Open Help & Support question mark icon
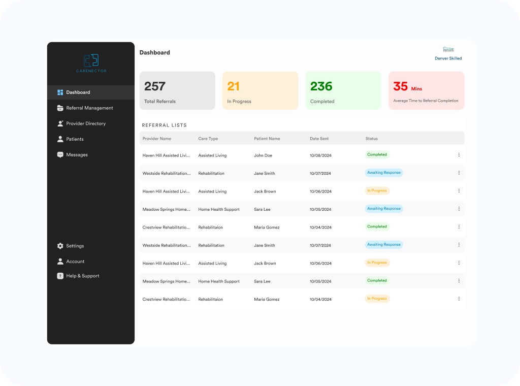 [60, 276]
